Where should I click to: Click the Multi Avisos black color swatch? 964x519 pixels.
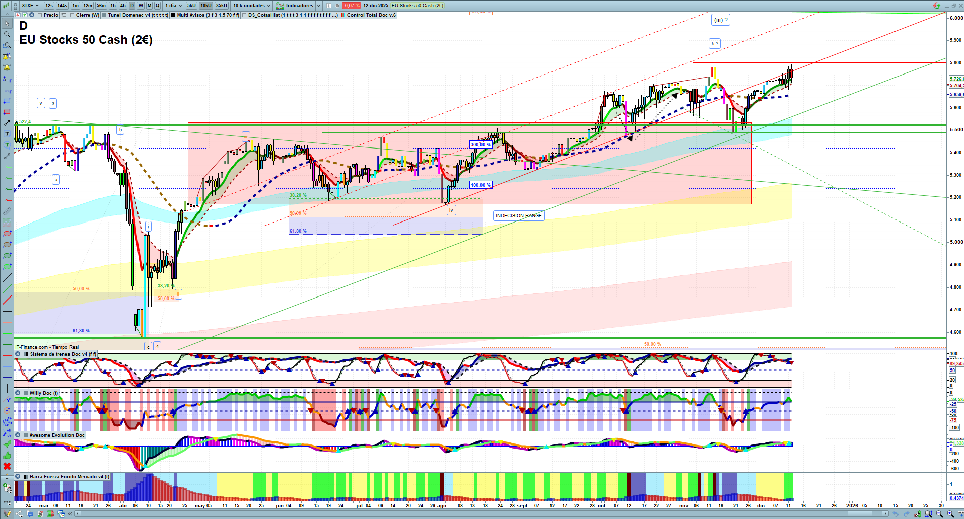(x=173, y=15)
